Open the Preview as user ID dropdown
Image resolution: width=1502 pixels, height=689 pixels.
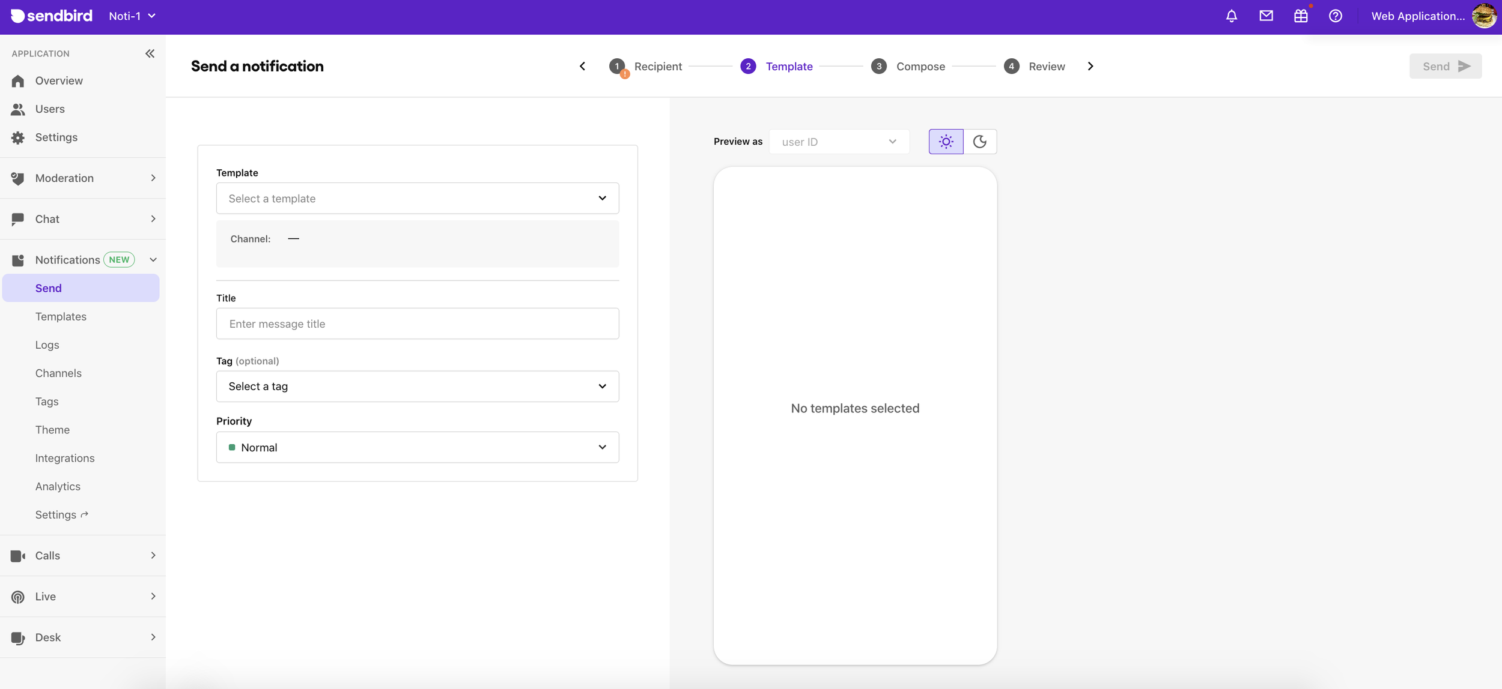[839, 142]
